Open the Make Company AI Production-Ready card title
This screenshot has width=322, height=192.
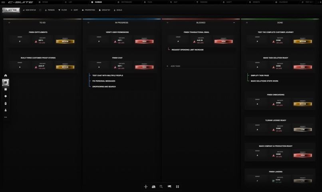tap(276, 146)
